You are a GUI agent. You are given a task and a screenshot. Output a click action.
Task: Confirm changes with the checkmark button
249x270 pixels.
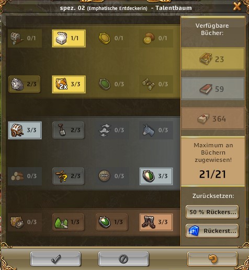click(x=55, y=259)
